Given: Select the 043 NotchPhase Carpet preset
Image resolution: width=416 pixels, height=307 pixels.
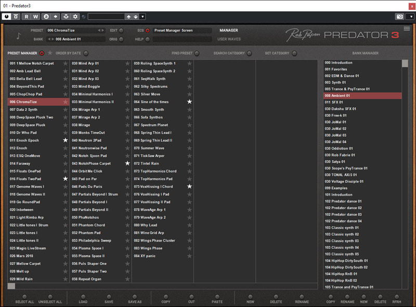Looking at the screenshot, I should click(91, 163).
